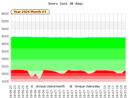Click the chart title Users last 30 days
The image size is (131, 98).
pyautogui.click(x=65, y=4)
